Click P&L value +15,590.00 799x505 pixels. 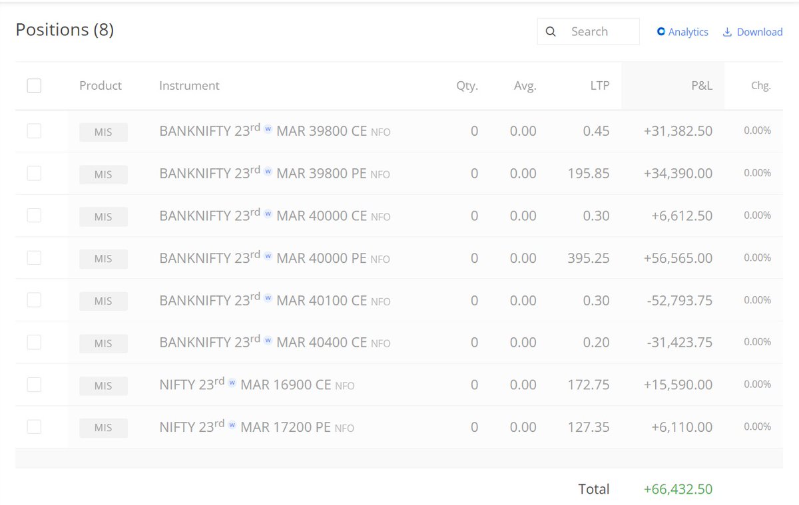(x=678, y=385)
